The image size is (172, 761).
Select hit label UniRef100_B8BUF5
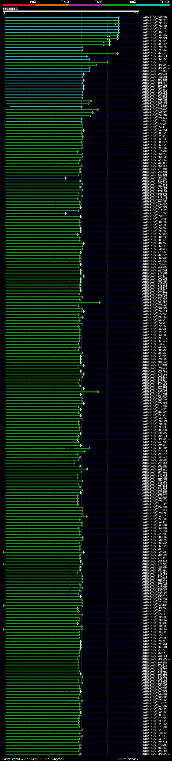click(154, 142)
